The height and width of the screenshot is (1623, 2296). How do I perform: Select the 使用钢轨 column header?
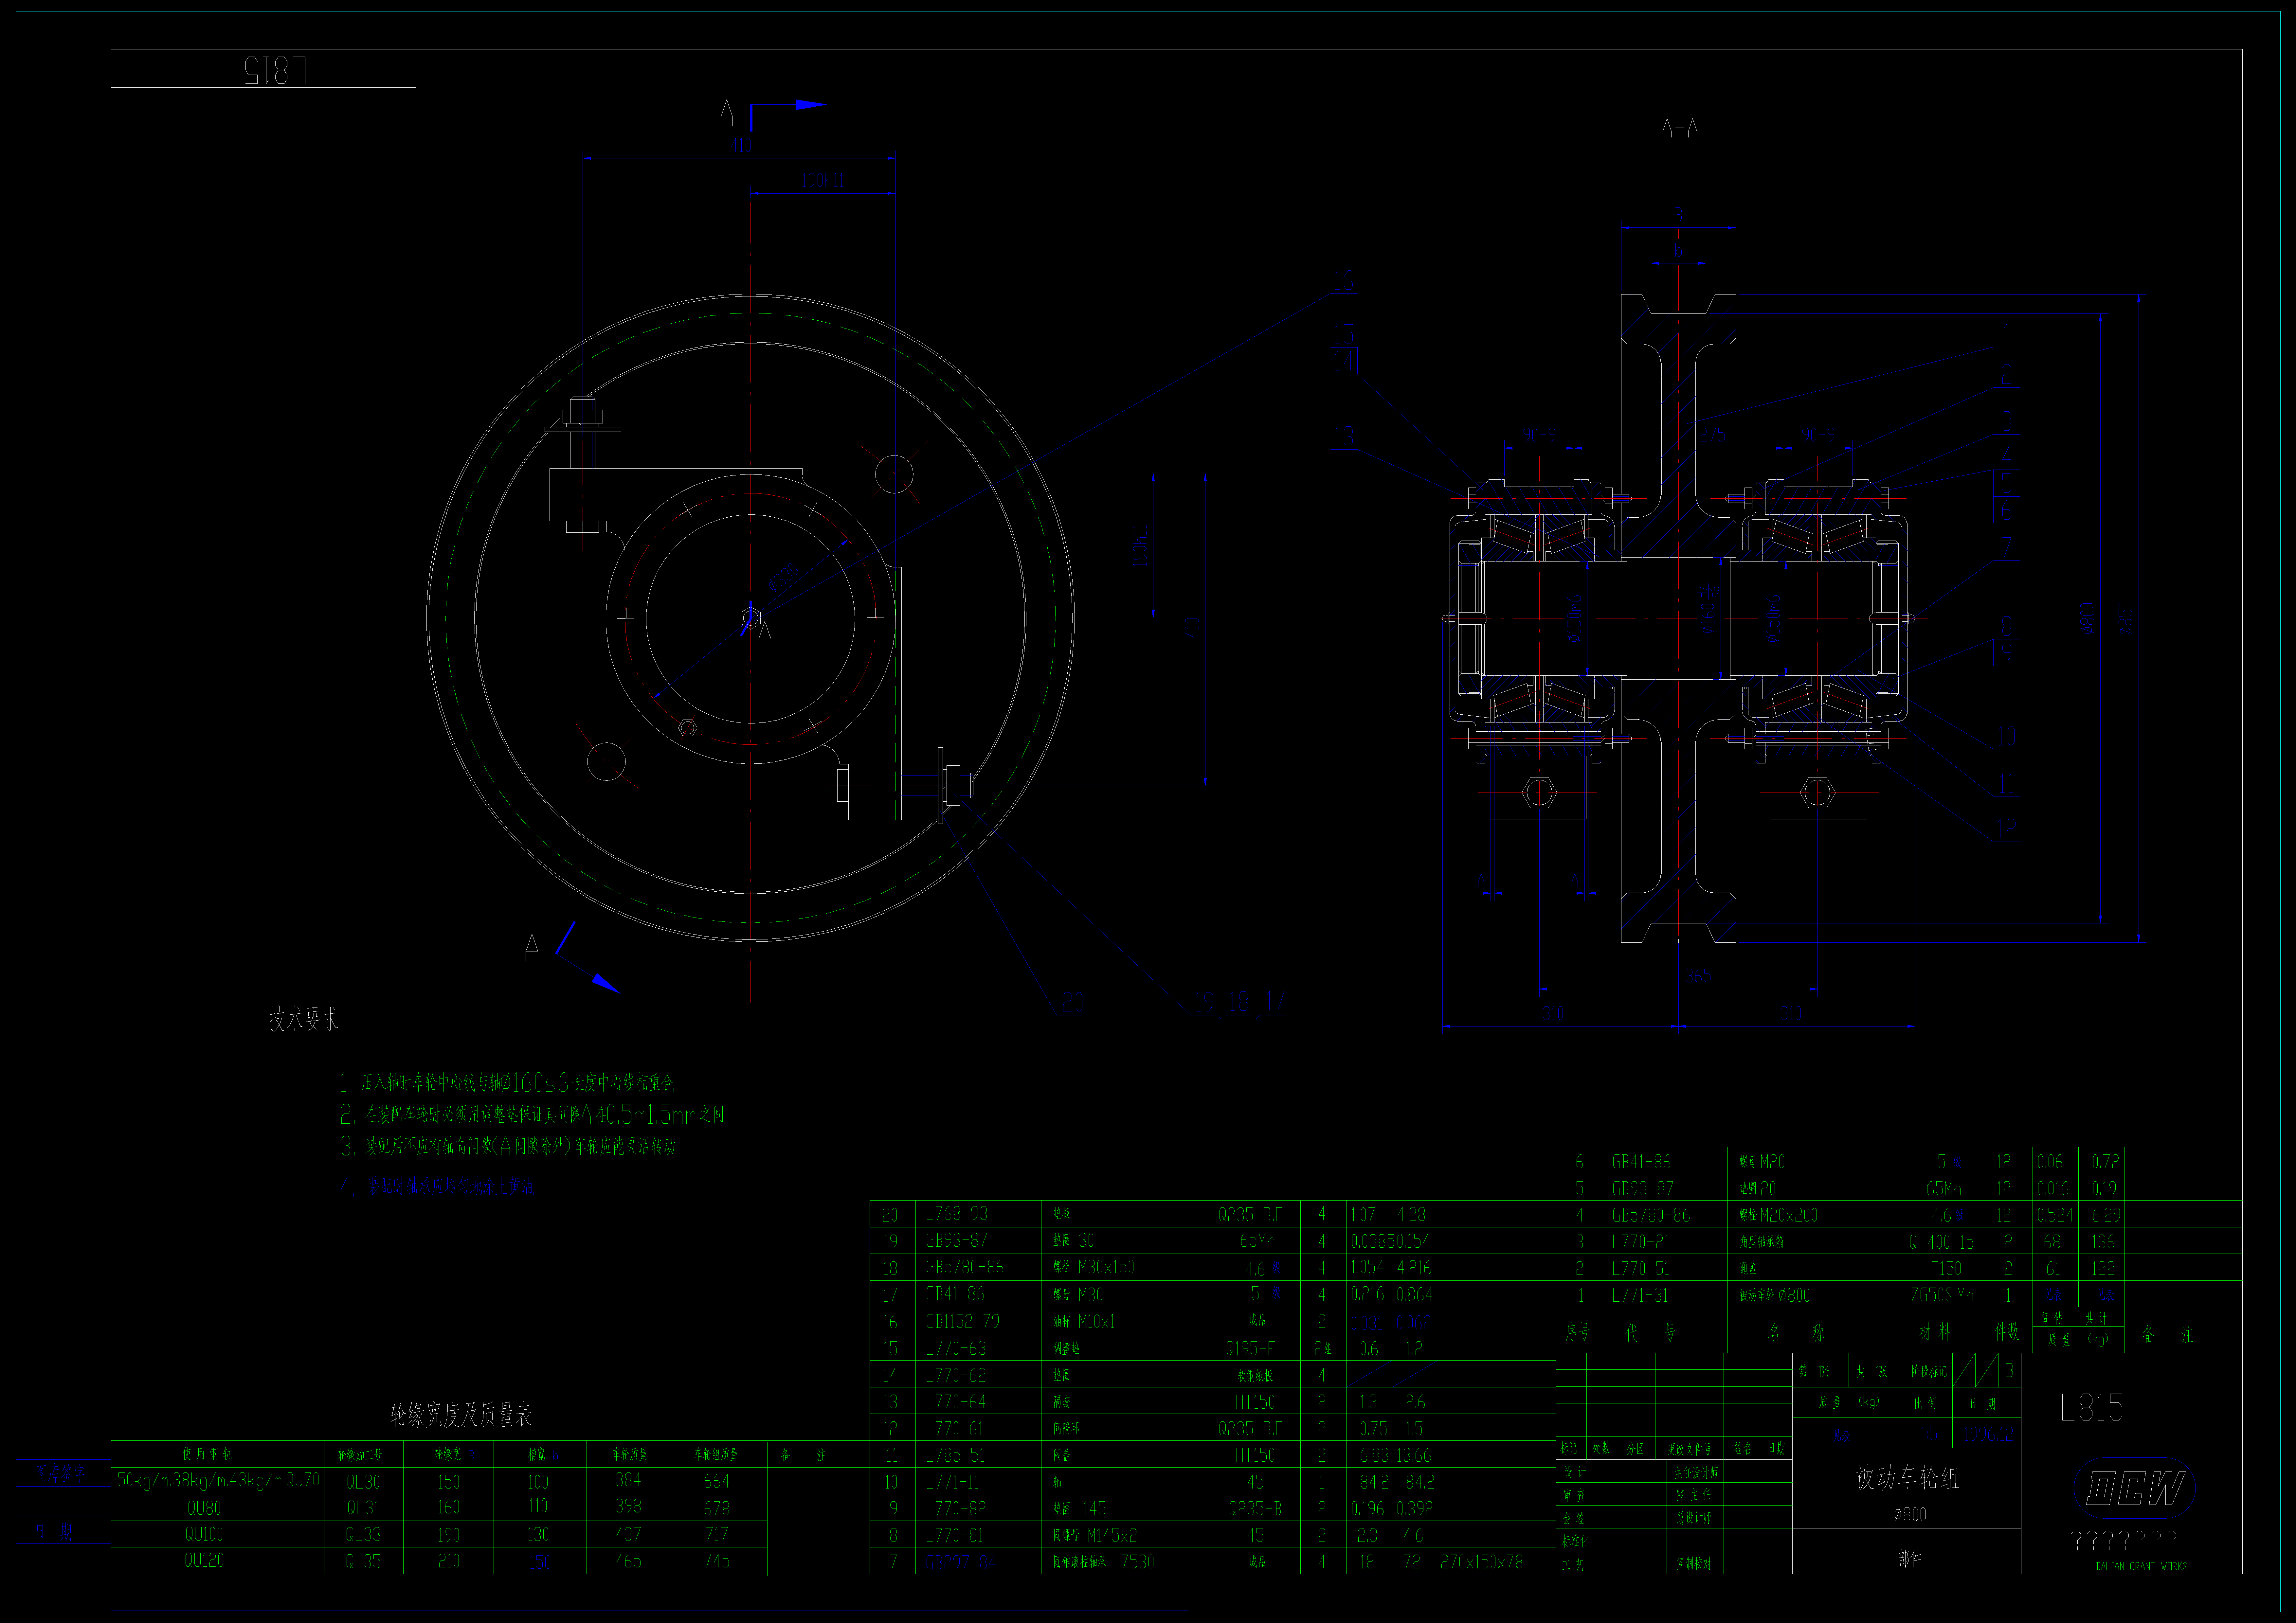[207, 1454]
